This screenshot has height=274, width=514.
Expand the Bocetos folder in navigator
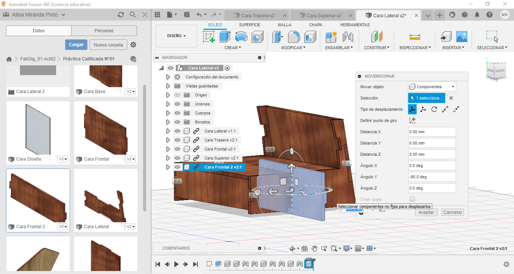click(x=168, y=122)
